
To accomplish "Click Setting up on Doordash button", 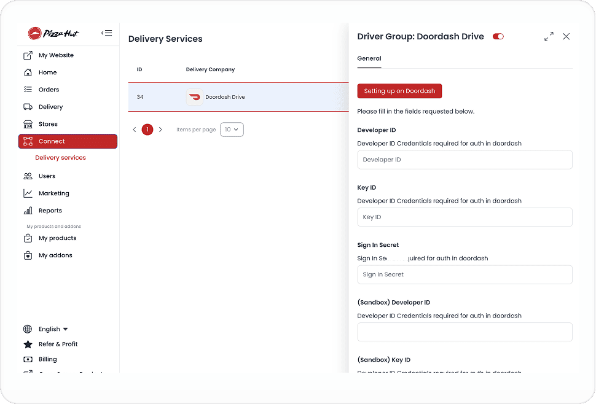I will click(399, 91).
